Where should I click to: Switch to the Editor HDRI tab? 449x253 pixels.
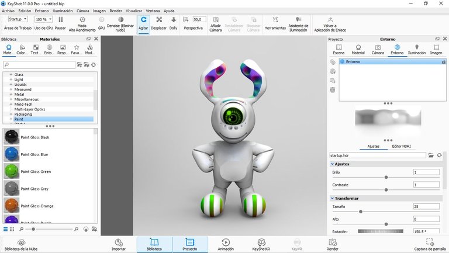tap(401, 146)
